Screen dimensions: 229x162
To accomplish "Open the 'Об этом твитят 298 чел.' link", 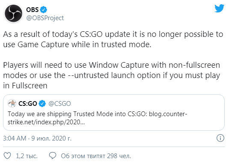I will click(96, 156).
